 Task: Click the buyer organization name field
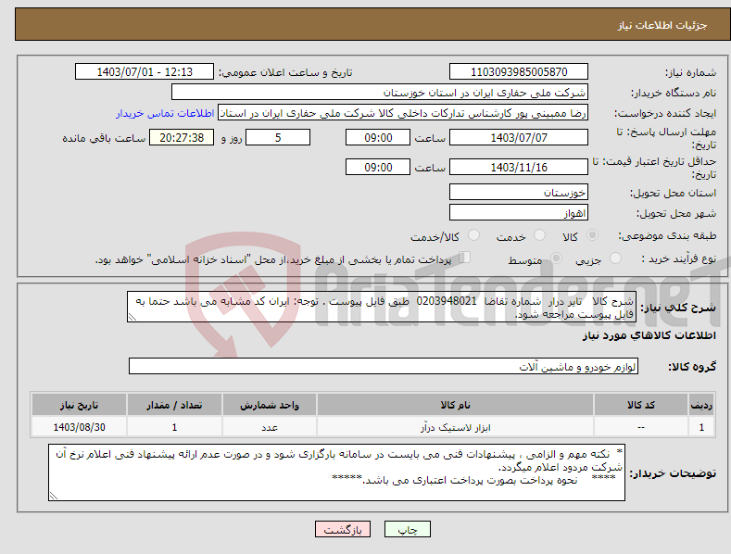(380, 93)
